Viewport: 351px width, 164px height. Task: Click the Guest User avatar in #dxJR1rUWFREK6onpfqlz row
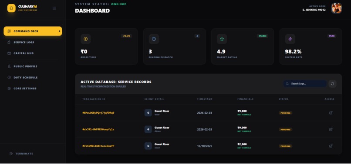click(148, 129)
